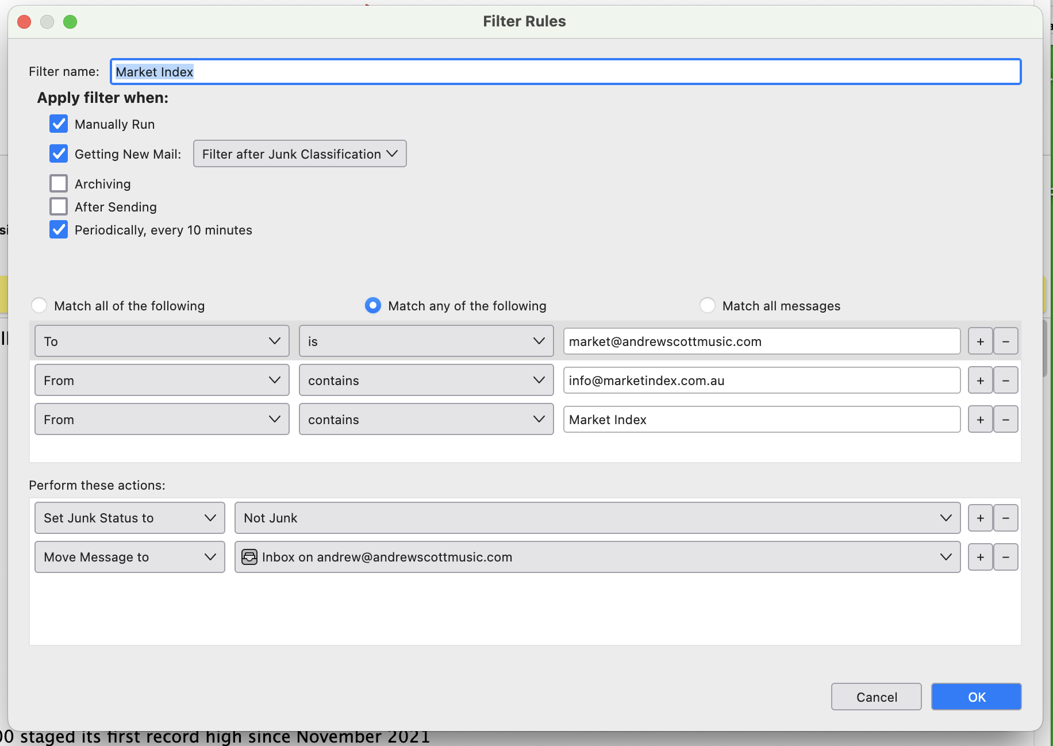Remove the To address condition row
The height and width of the screenshot is (746, 1053).
[1006, 341]
